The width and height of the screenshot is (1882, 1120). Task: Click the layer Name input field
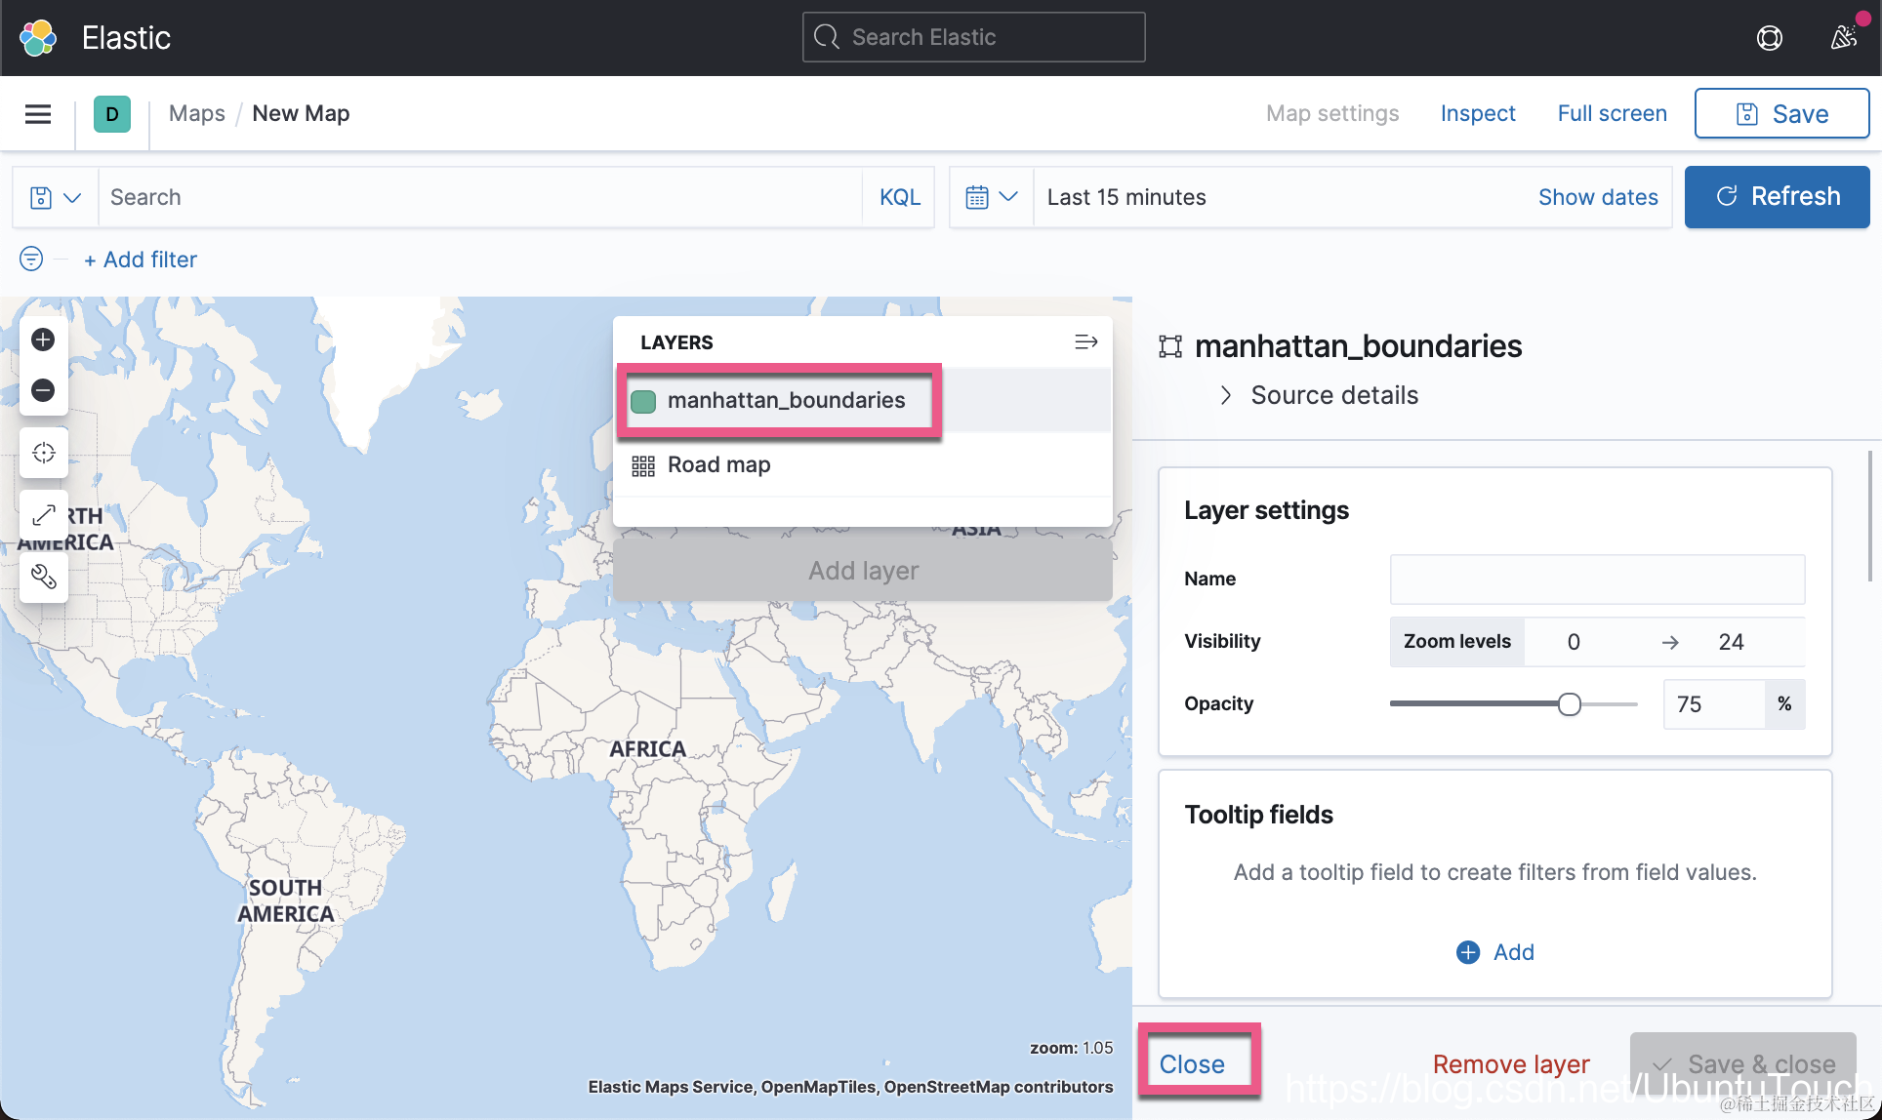click(x=1596, y=580)
